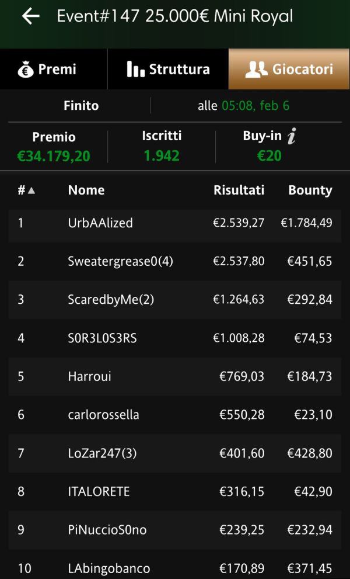Image resolution: width=350 pixels, height=579 pixels.
Task: Click PiNuccioS0no player name
Action: pyautogui.click(x=107, y=530)
